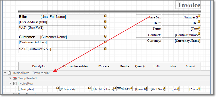Select the Price column header

click(x=173, y=66)
